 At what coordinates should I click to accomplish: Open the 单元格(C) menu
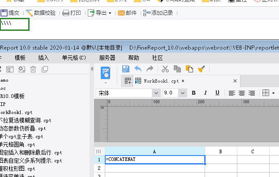click(74, 58)
